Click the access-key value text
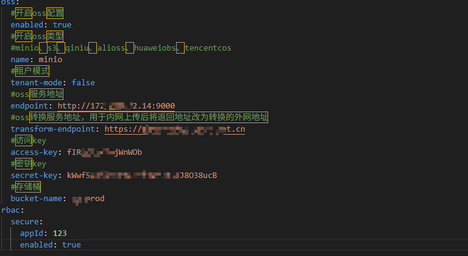The width and height of the screenshot is (468, 256). pos(104,152)
